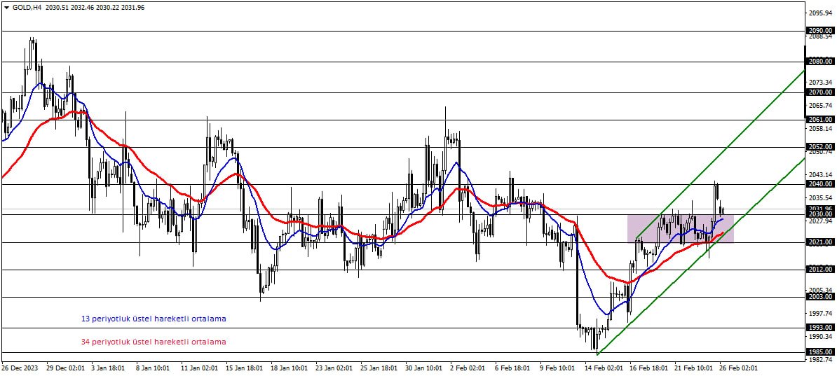Click the 30 Jan 10:01 time axis label
The image size is (837, 376).
[423, 368]
